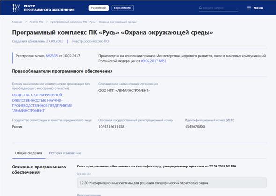This screenshot has width=276, height=196.
Task: Open the Реестр российского ПО link
Action: pos(90,41)
